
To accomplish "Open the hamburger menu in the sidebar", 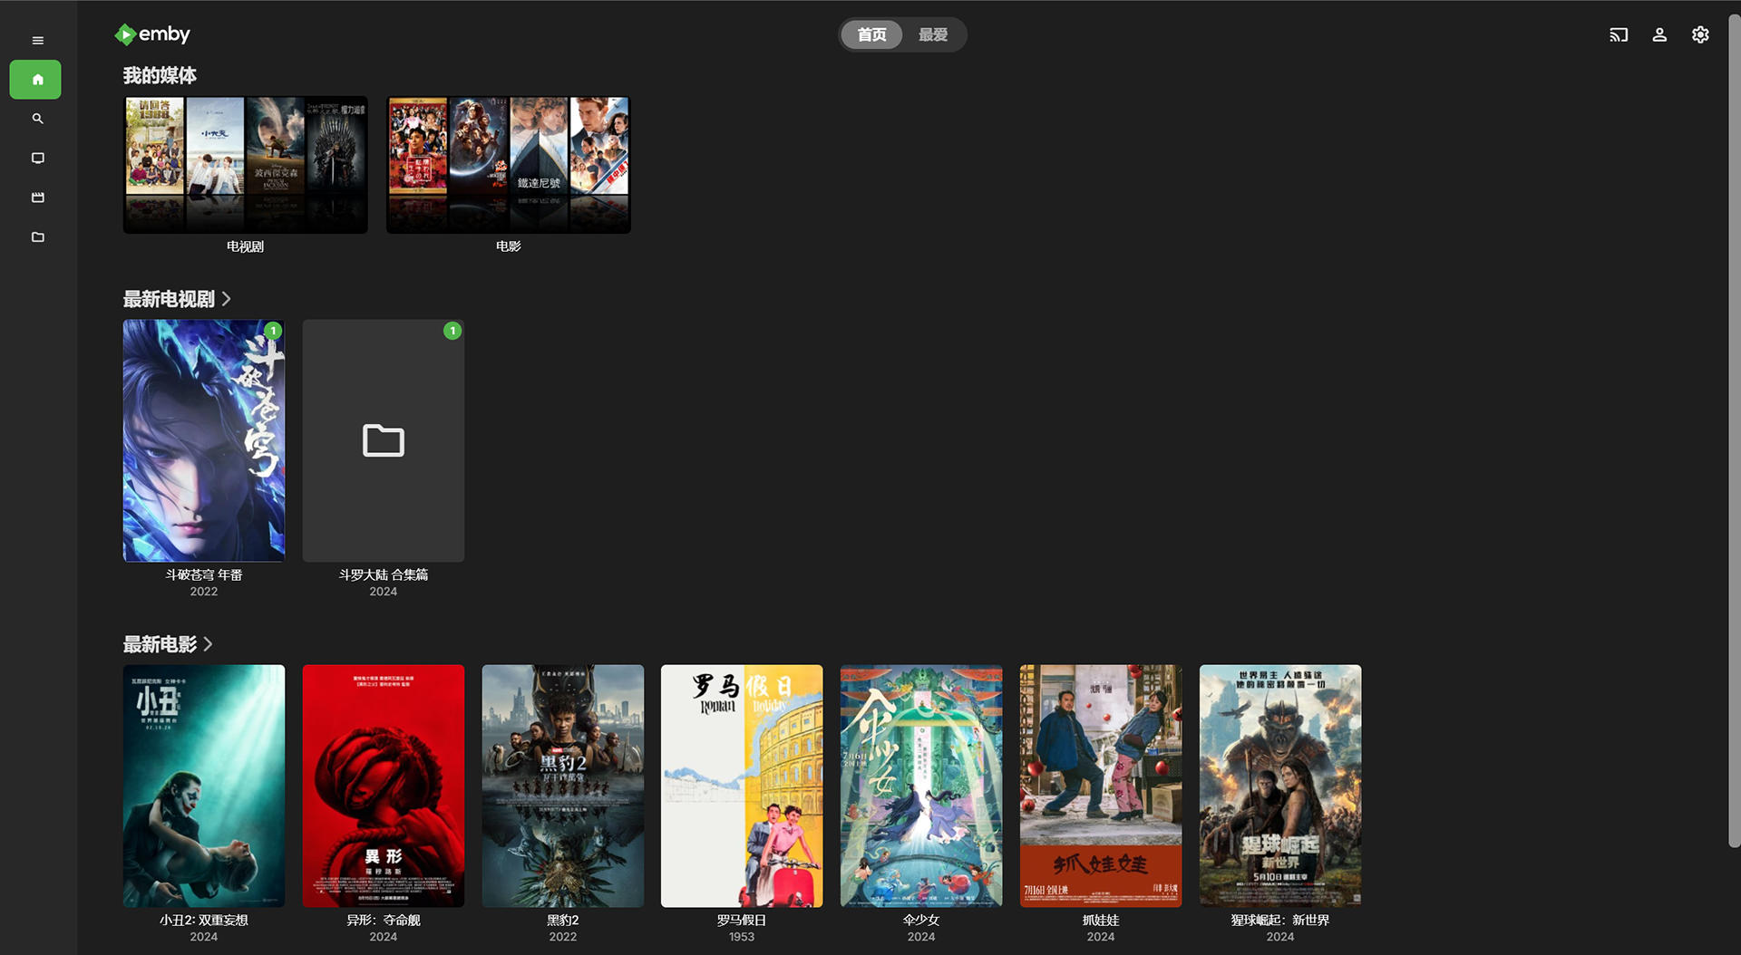I will 37,40.
